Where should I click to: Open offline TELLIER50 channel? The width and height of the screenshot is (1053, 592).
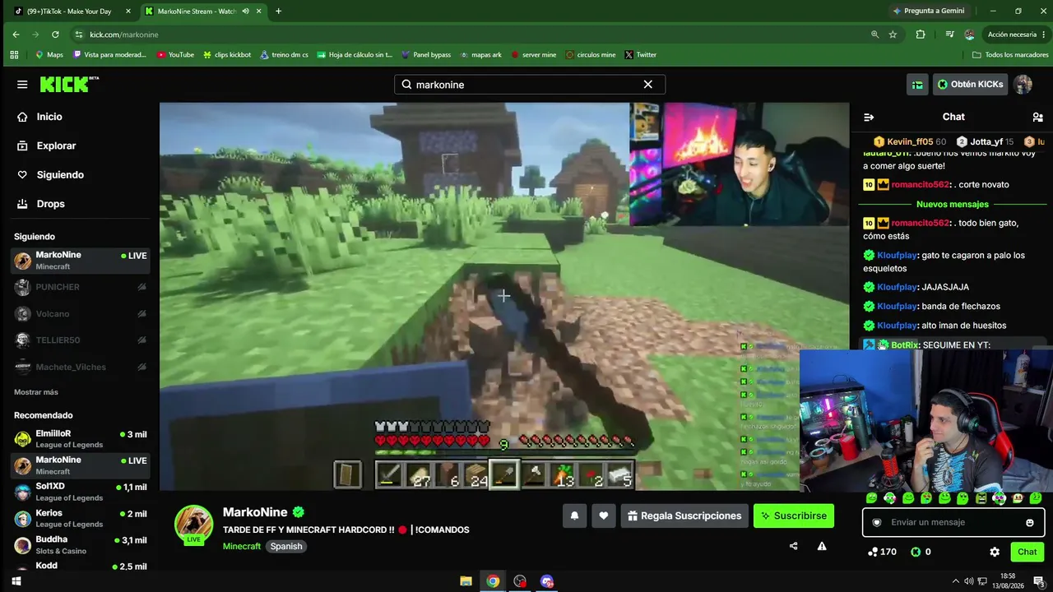[80, 340]
